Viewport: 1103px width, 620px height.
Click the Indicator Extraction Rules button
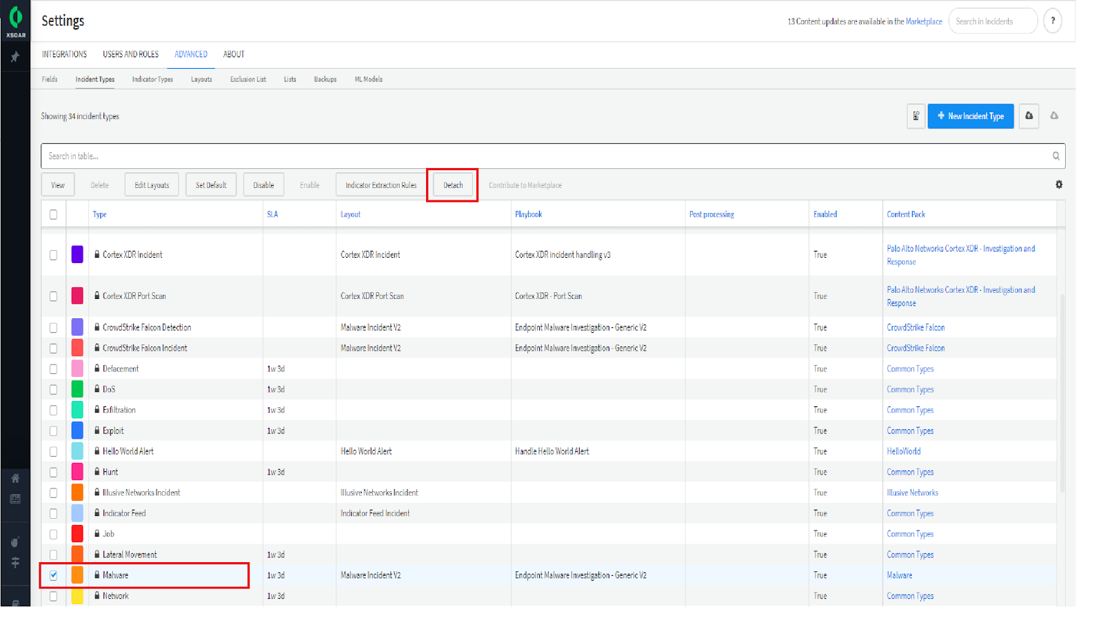(381, 185)
